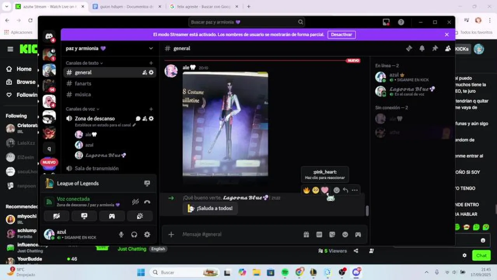Click plus attachment button in message bar
Image resolution: width=497 pixels, height=280 pixels.
click(171, 234)
